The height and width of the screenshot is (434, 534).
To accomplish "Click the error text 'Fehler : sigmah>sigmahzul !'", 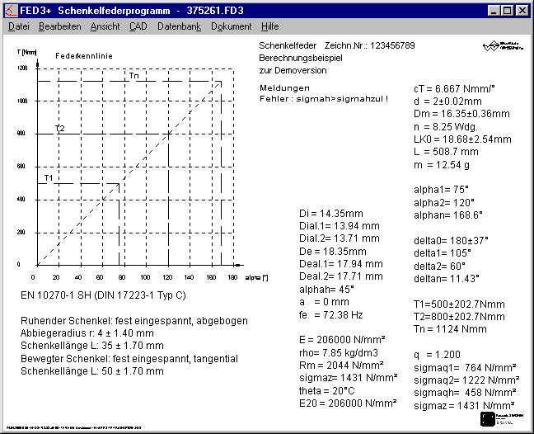I will (x=324, y=99).
